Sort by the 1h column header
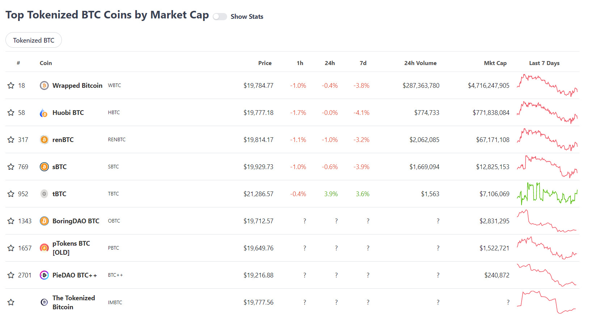599x323 pixels. pos(300,63)
